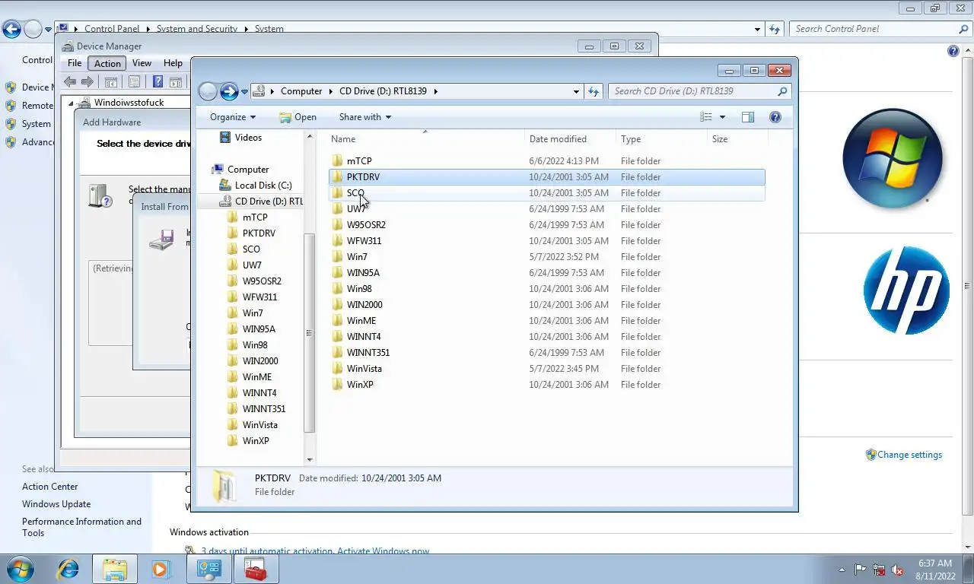Click the toolbox taskbar icon
This screenshot has height=584, width=974.
pyautogui.click(x=256, y=569)
